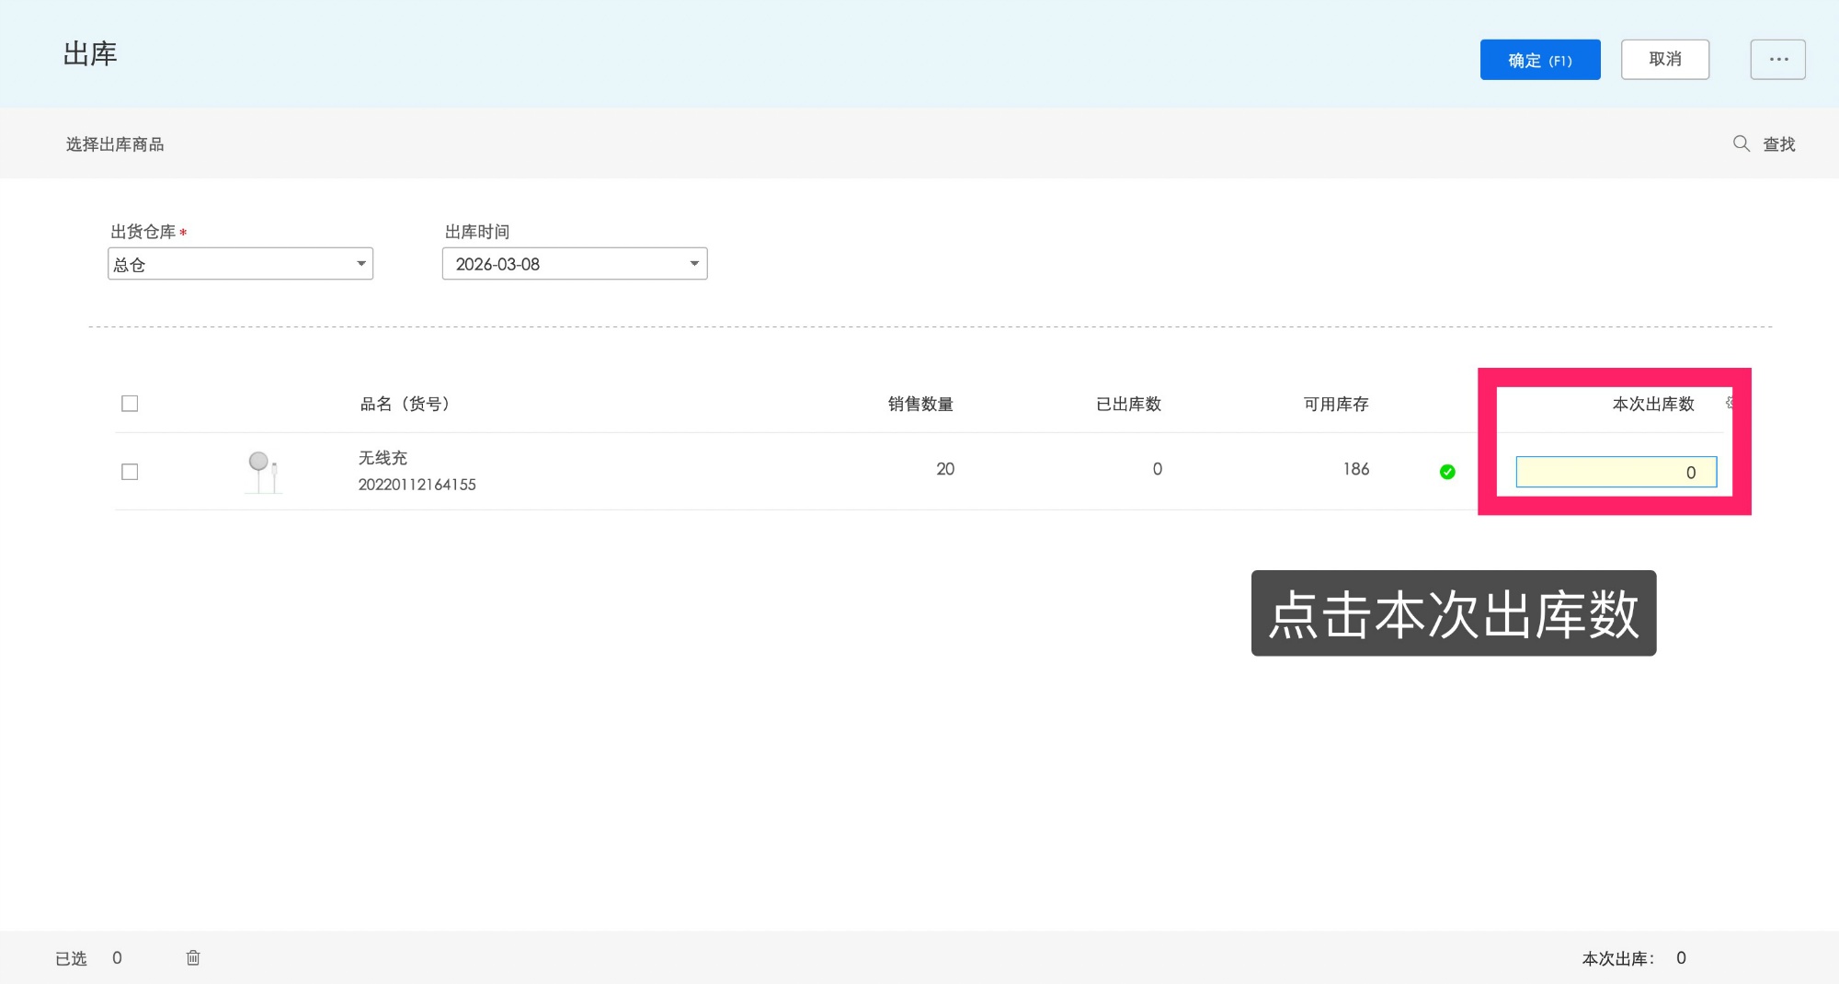
Task: Click the 确定 (F1) confirm button
Action: [x=1539, y=59]
